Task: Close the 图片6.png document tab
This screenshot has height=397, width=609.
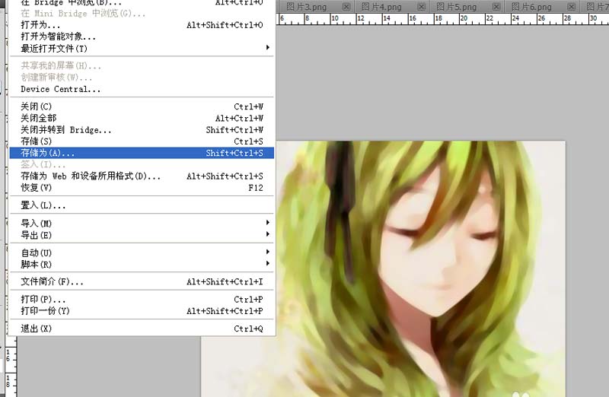Action: (571, 7)
